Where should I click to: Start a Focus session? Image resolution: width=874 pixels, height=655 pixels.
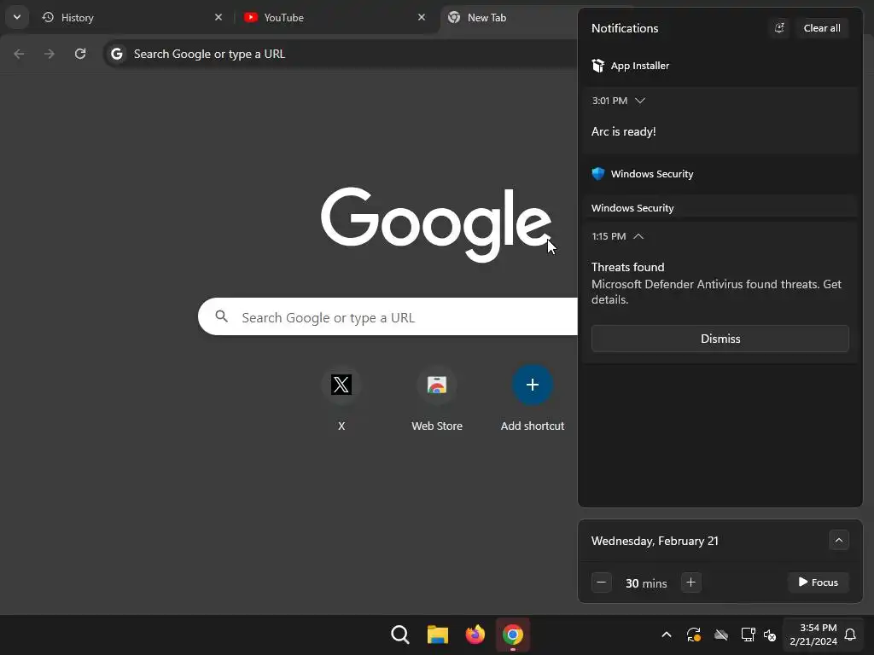point(819,583)
